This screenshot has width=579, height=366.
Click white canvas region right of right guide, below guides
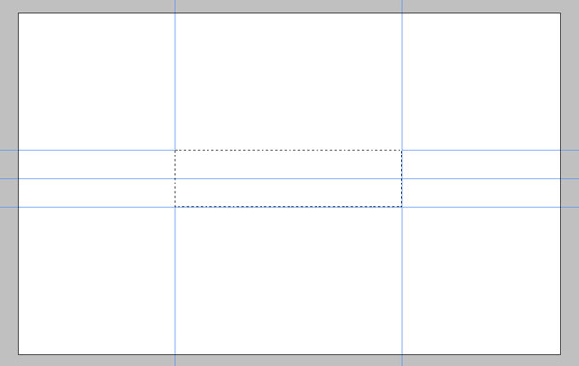click(x=482, y=281)
